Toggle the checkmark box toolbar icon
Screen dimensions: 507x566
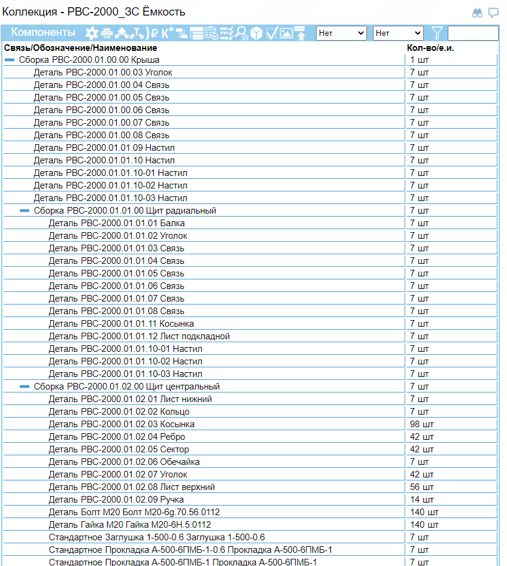pyautogui.click(x=271, y=34)
